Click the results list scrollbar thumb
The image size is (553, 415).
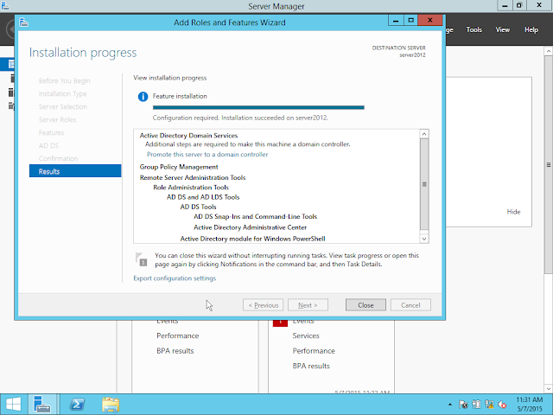point(424,184)
